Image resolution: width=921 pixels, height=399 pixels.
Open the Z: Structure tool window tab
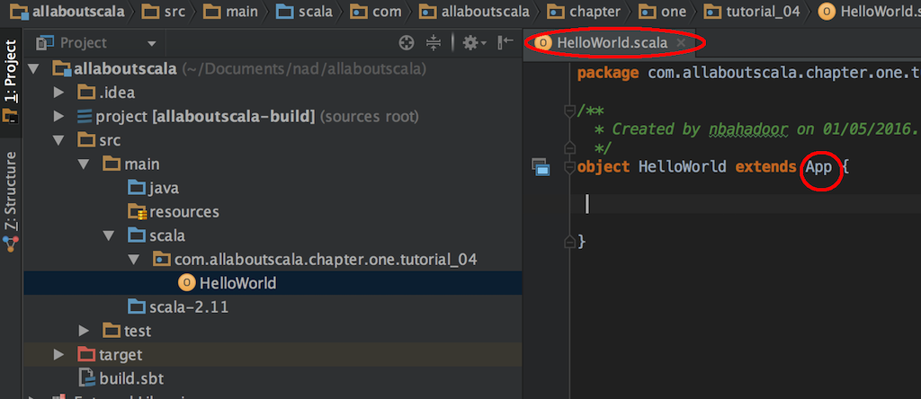(x=11, y=201)
